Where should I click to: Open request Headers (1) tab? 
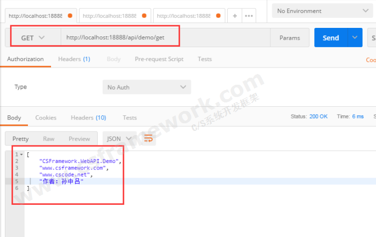click(74, 59)
